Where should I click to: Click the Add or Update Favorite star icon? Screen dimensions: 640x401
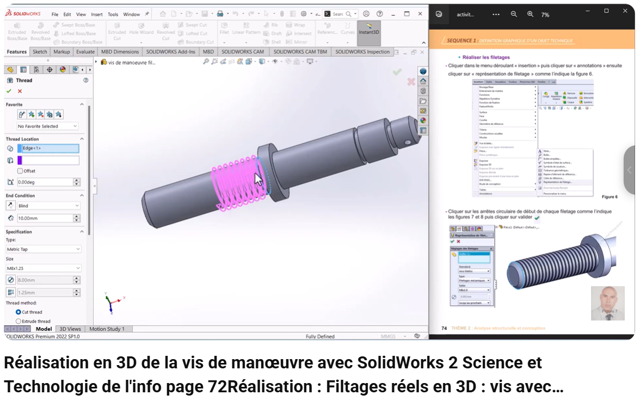coord(32,115)
